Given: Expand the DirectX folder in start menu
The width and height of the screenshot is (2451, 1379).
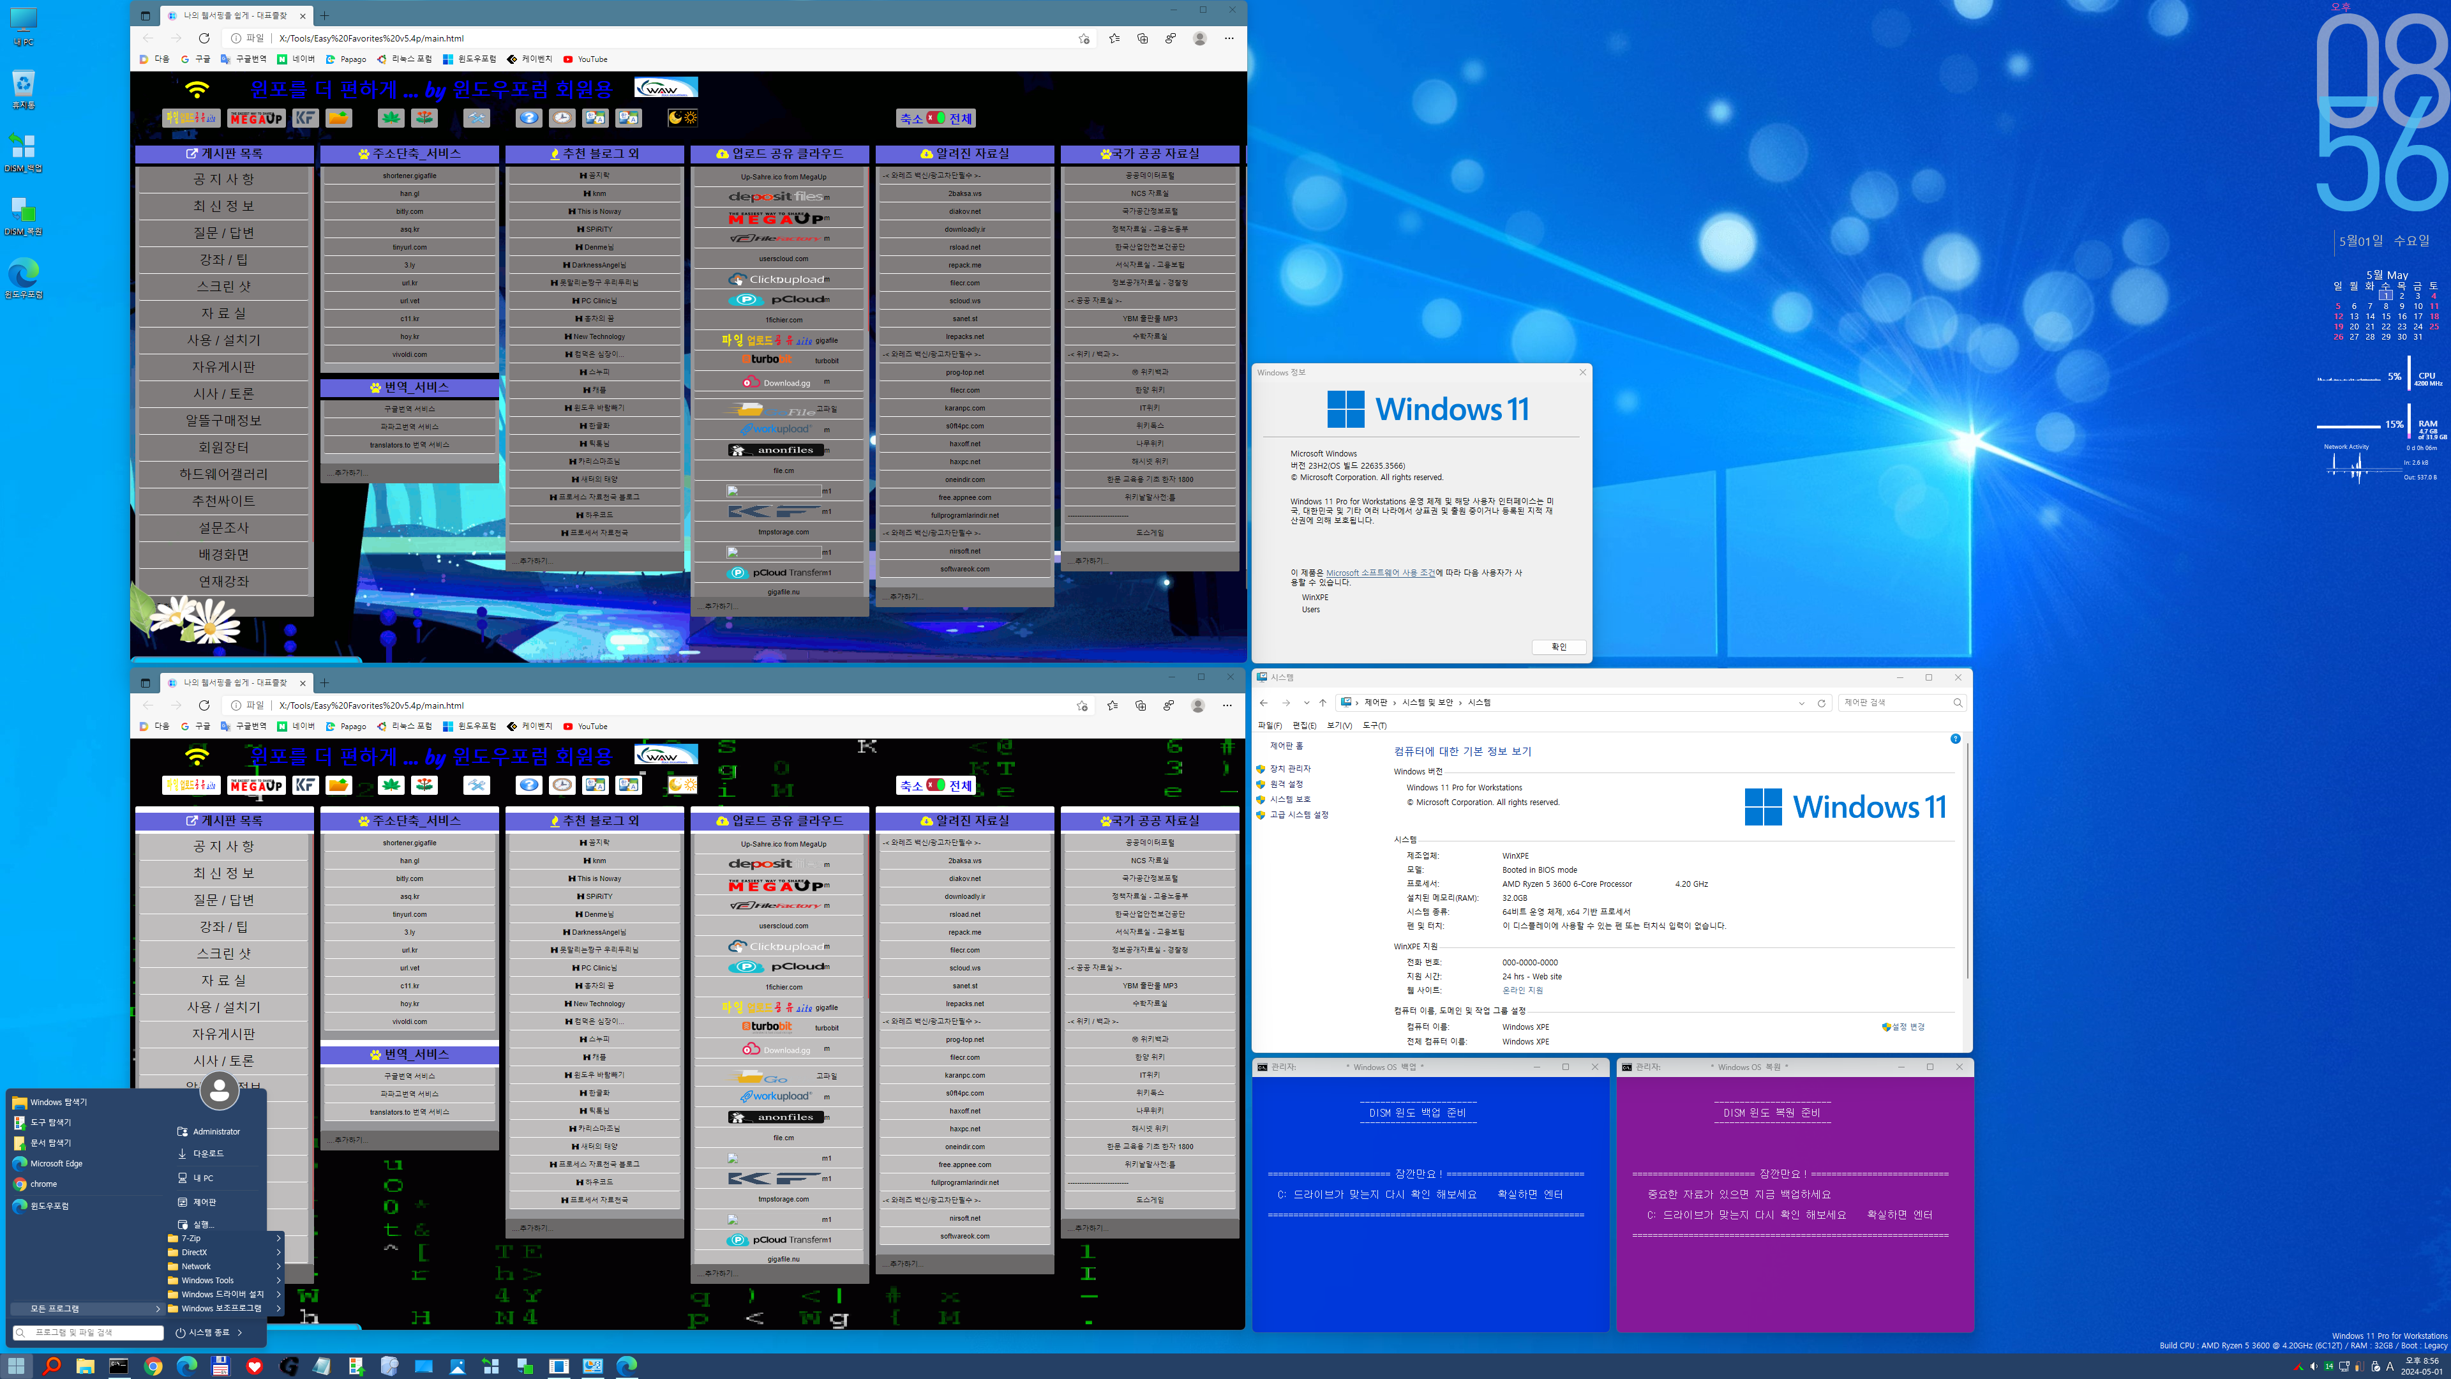Looking at the screenshot, I should pos(225,1253).
